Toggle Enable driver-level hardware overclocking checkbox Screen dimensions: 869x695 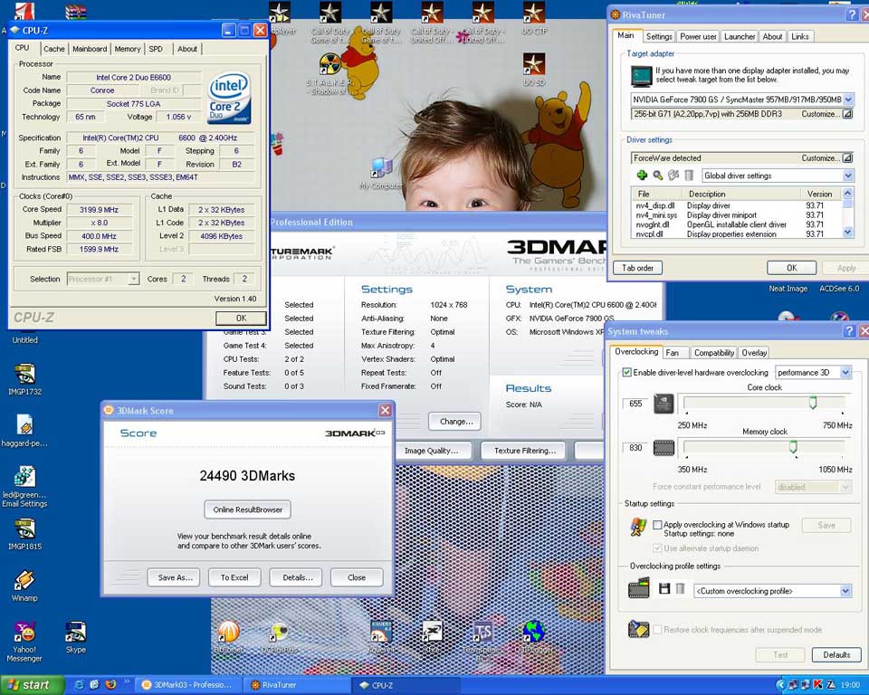tap(626, 373)
